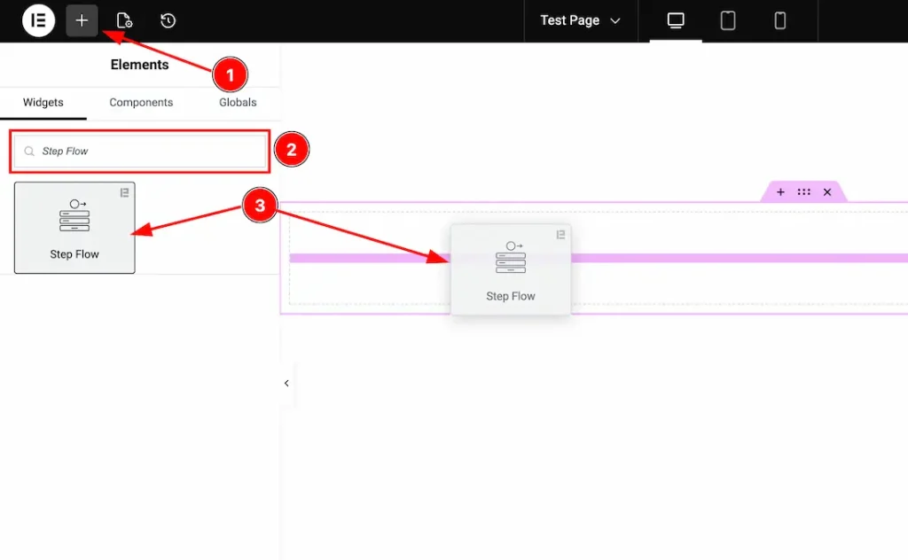Click the section drag handle dots icon
This screenshot has width=908, height=560.
(x=802, y=191)
